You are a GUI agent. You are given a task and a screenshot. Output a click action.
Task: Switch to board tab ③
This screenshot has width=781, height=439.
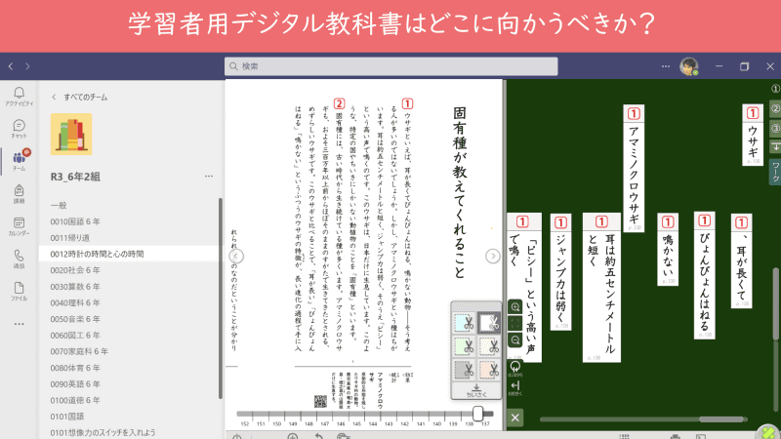(775, 129)
